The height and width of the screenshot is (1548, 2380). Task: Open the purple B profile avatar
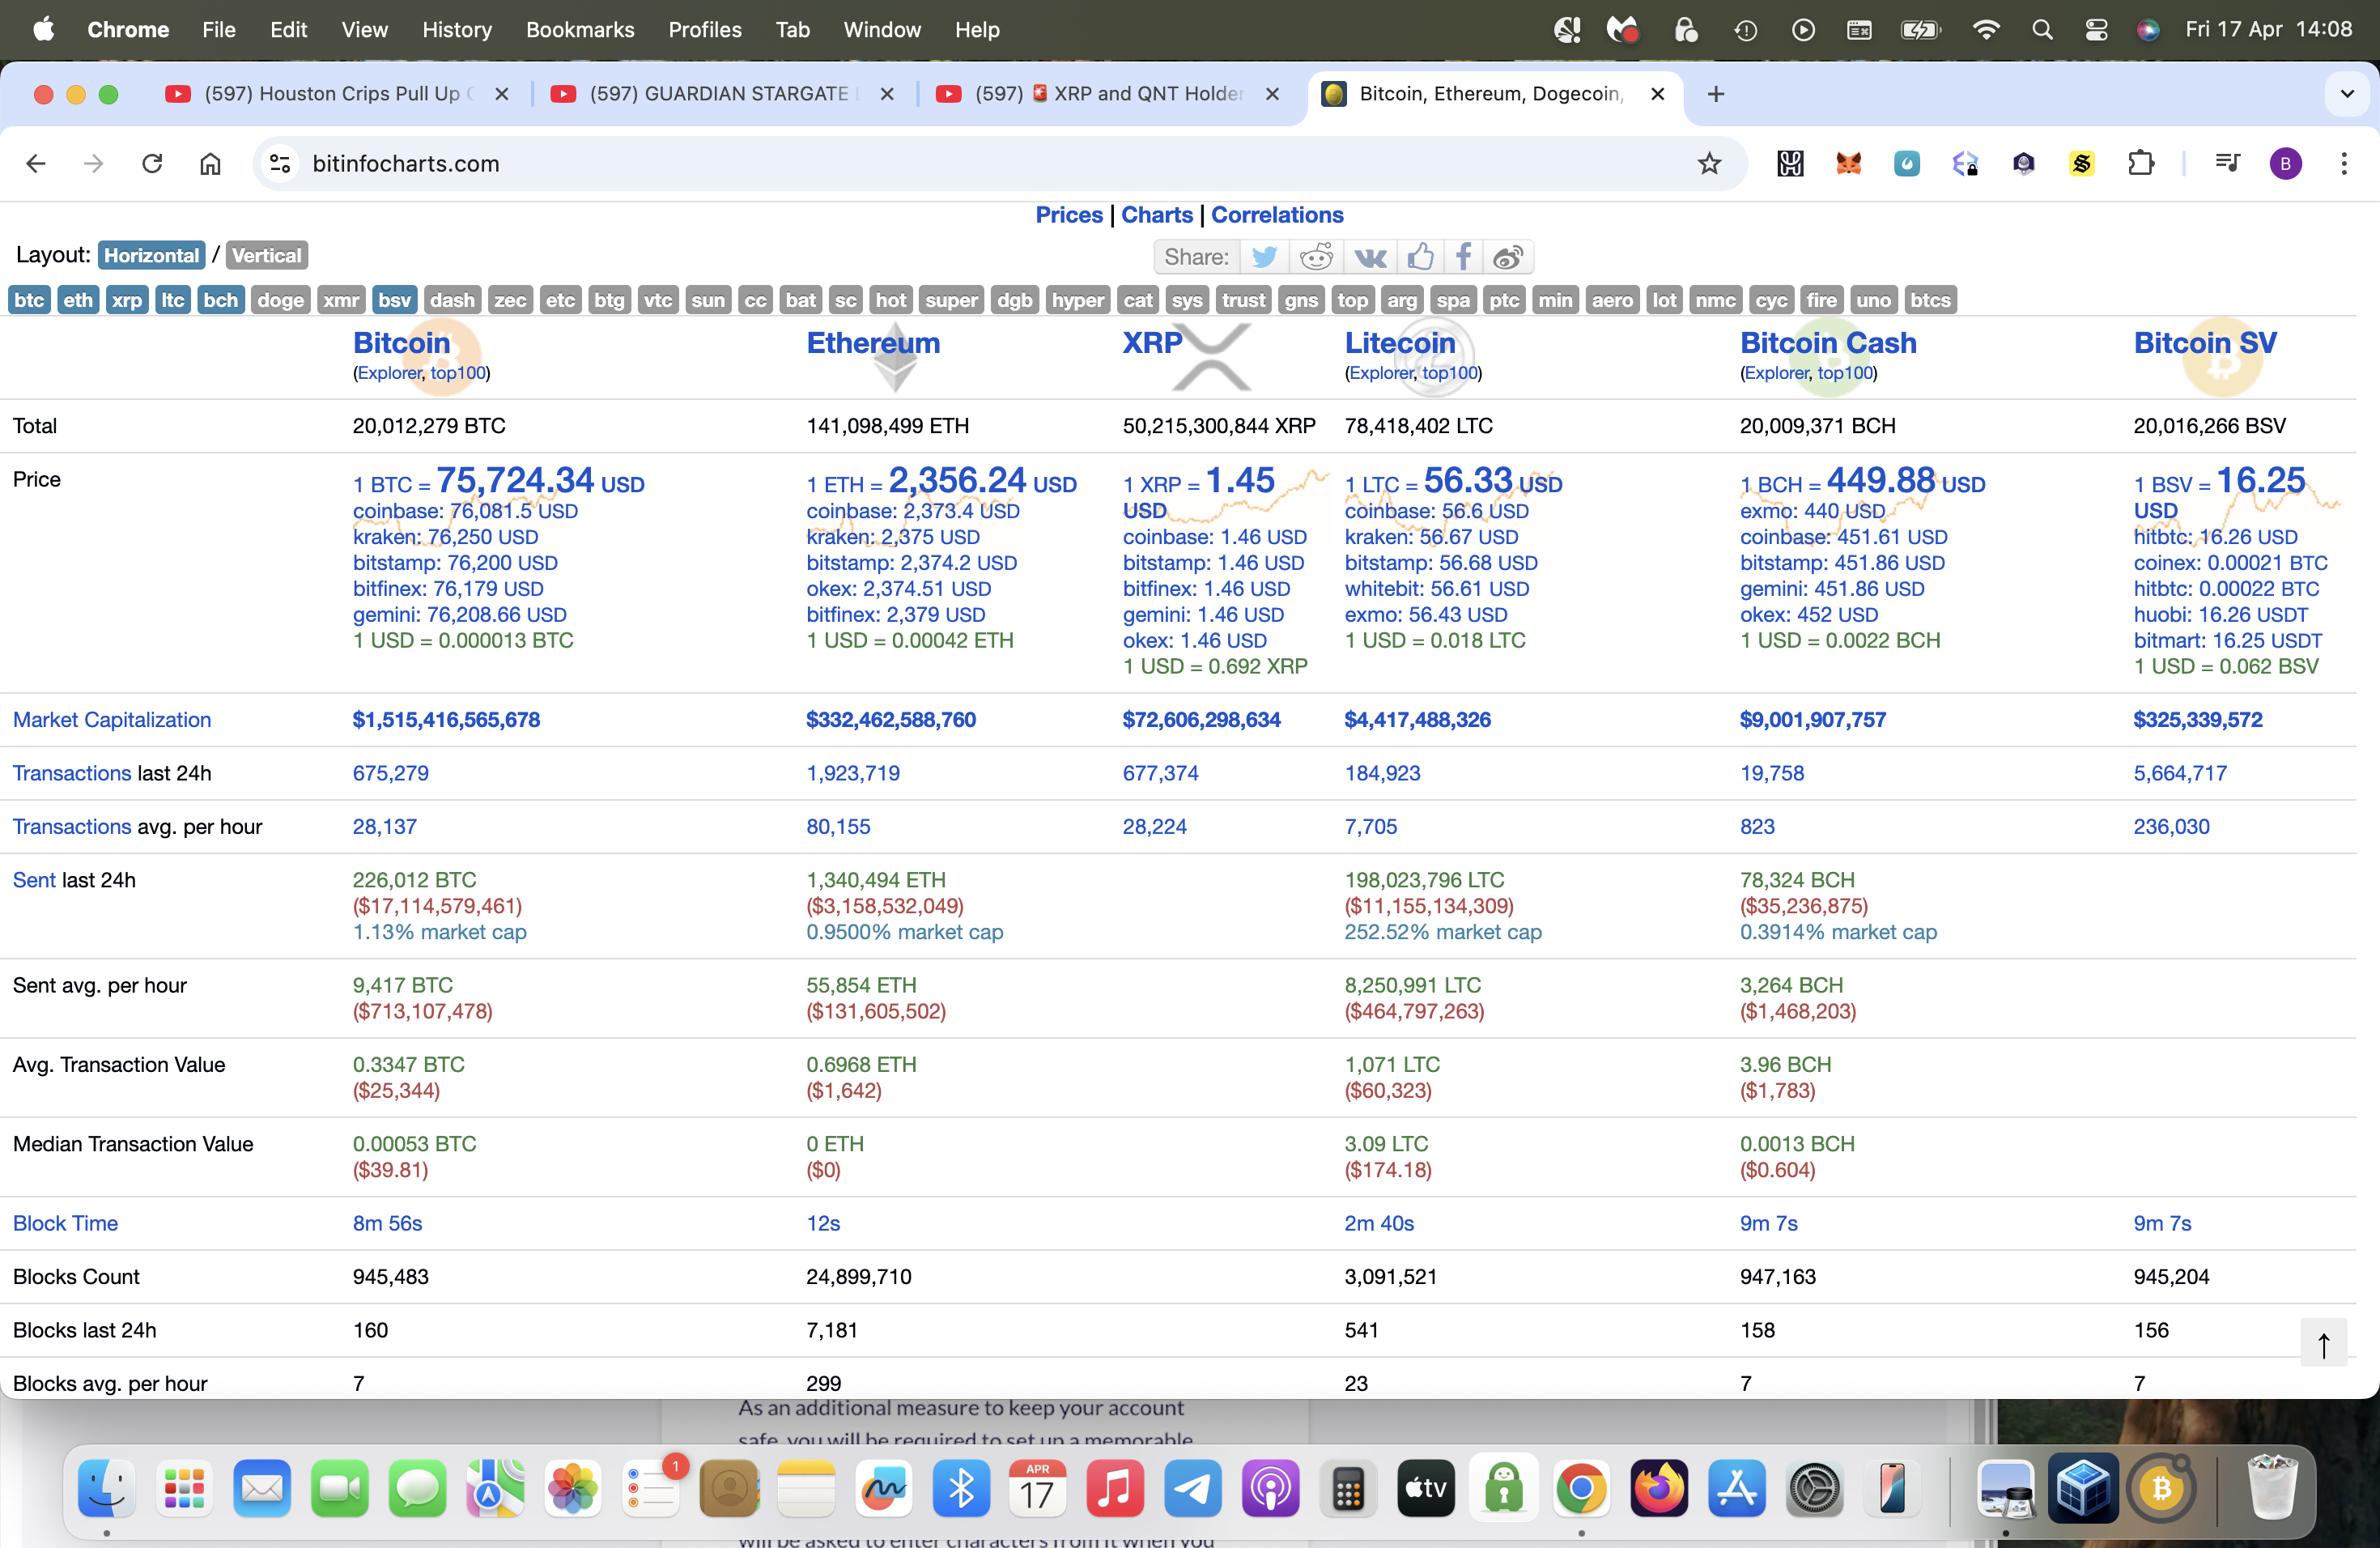2285,163
